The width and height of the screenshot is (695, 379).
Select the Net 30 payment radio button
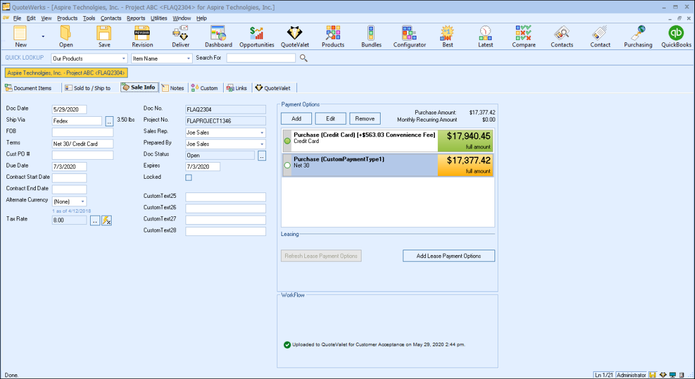(x=288, y=165)
